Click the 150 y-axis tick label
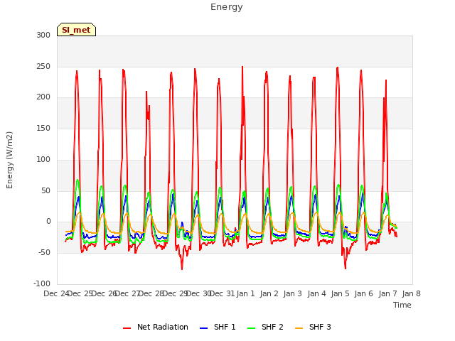 tap(43, 128)
